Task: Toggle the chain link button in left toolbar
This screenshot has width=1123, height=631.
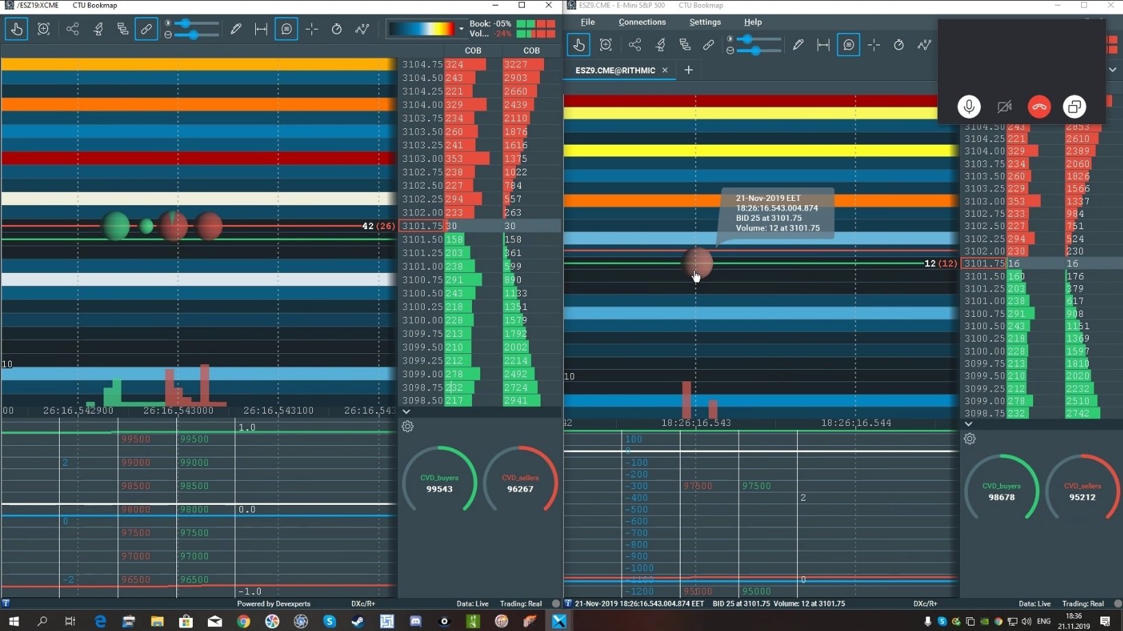Action: 146,29
